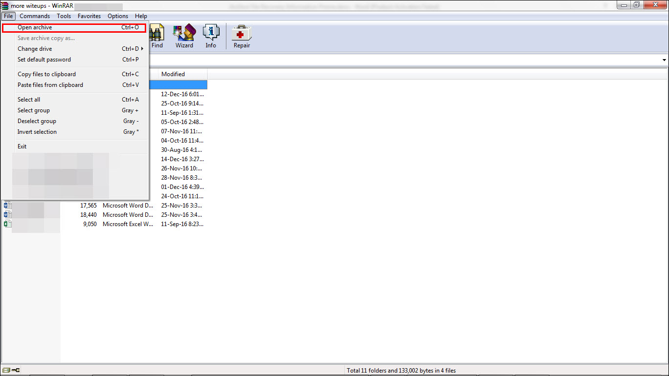The height and width of the screenshot is (376, 669).
Task: Click the 30-Aug-16 4:1 modified date
Action: (182, 150)
